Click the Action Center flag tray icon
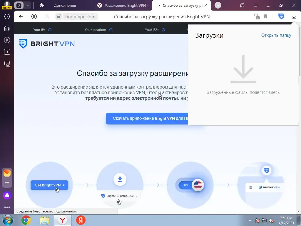Screen dimensions: 301x226 (x=257, y=220)
